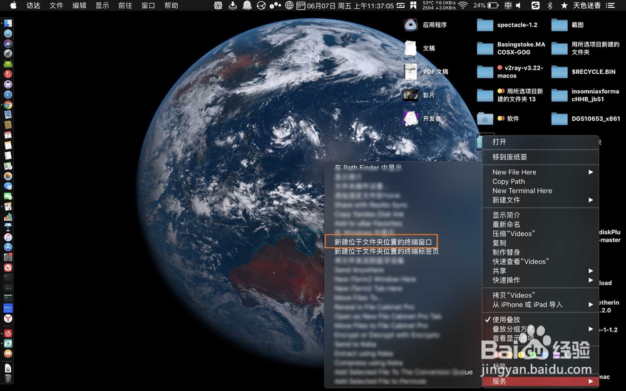Toggle Wi-Fi from the menu bar icon
The width and height of the screenshot is (626, 391).
(463, 6)
